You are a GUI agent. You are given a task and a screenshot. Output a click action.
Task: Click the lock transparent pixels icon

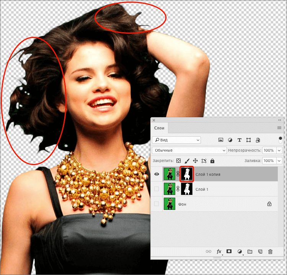click(178, 161)
